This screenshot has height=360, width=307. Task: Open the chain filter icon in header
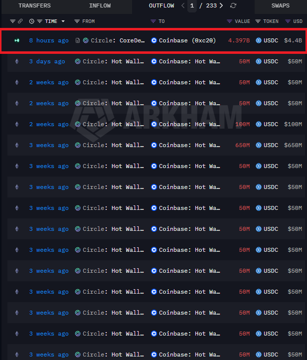[12, 21]
